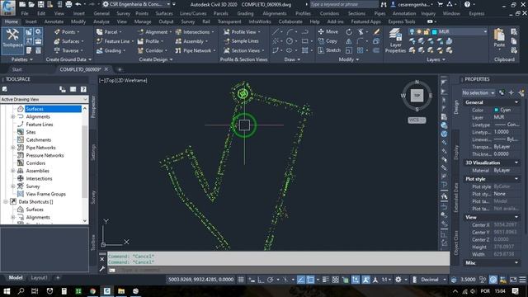The width and height of the screenshot is (528, 297).
Task: Open the Decimal units dropdown in status bar
Action: pos(433,280)
